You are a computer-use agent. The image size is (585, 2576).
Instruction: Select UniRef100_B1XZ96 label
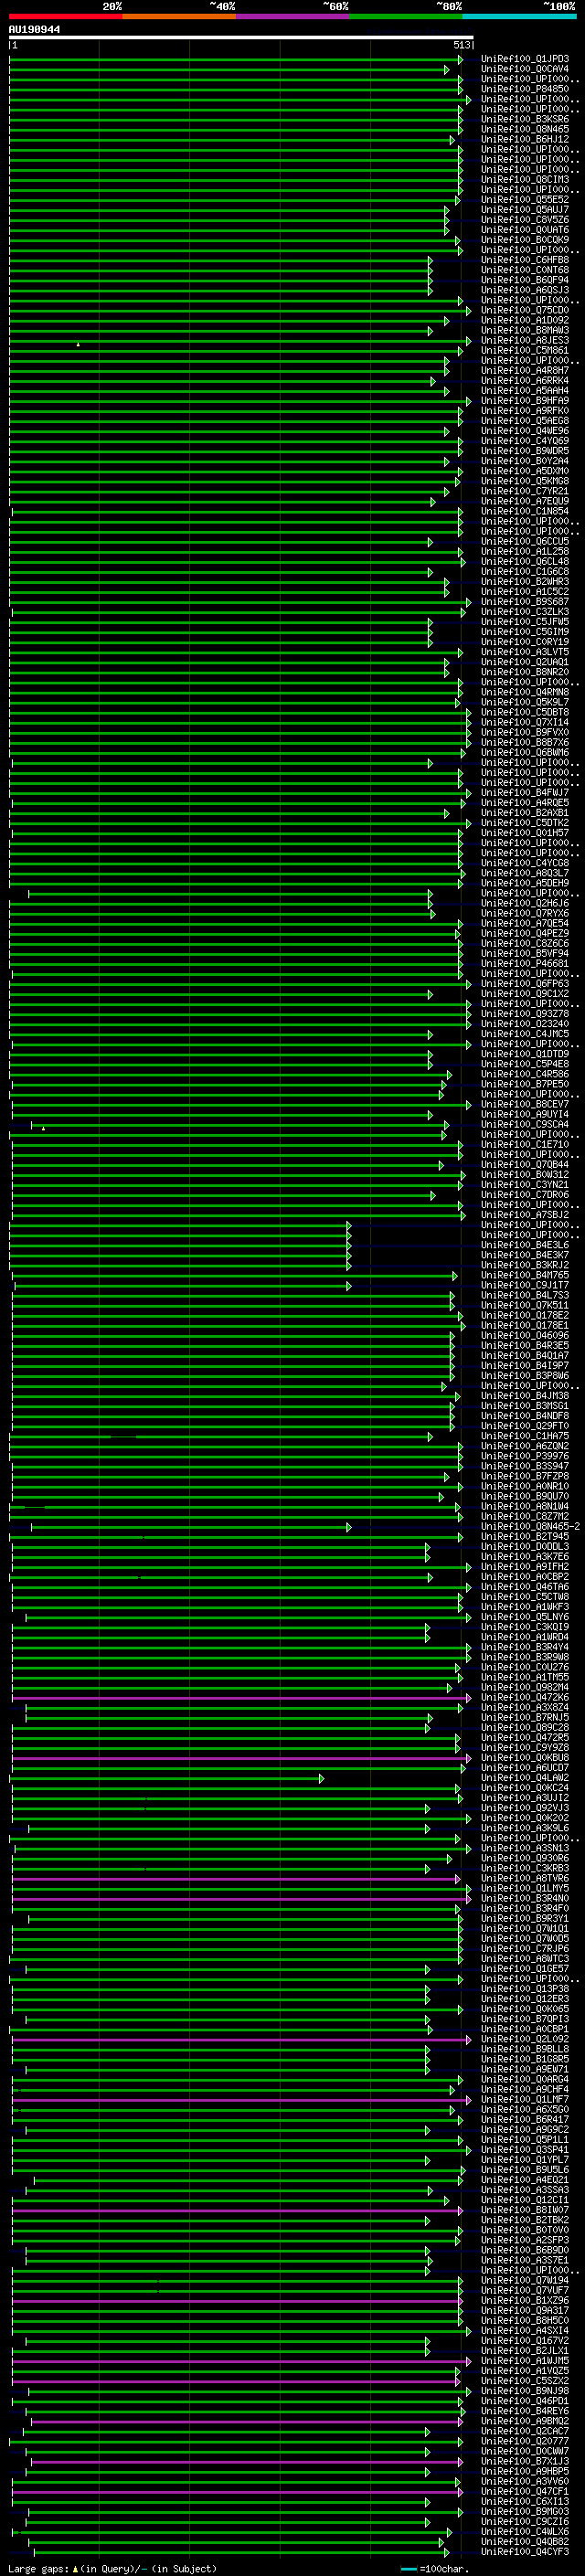(x=525, y=2300)
